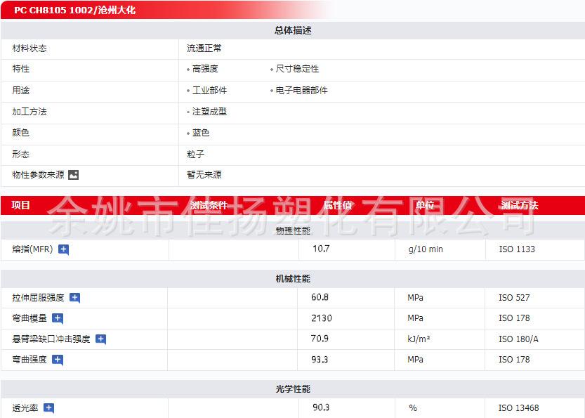Select the unit g/10 min

point(426,249)
